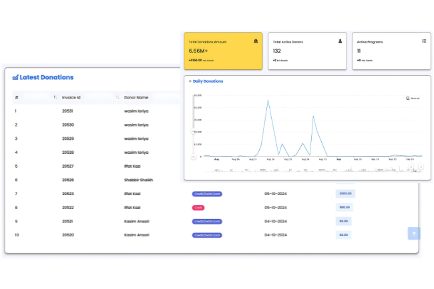Sort the table by the # column arrows
The image size is (434, 289).
tap(55, 97)
